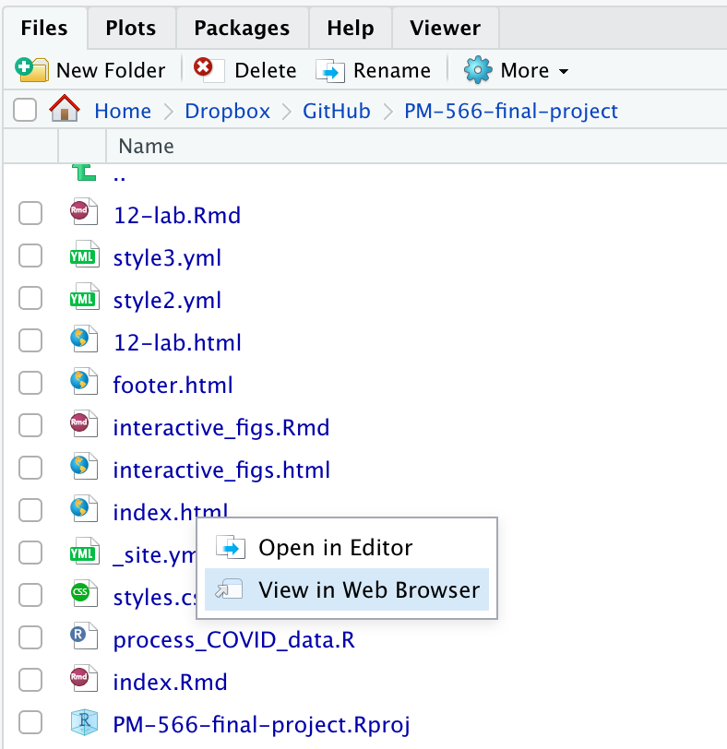Click the New Folder icon
The image size is (727, 749).
coord(31,70)
